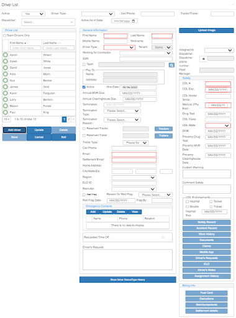Select the circle icon next to Larry
The width and height of the screenshot is (236, 318).
pos(6,99)
